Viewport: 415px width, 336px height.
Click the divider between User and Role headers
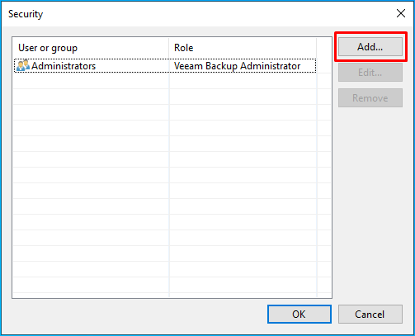tap(169, 48)
